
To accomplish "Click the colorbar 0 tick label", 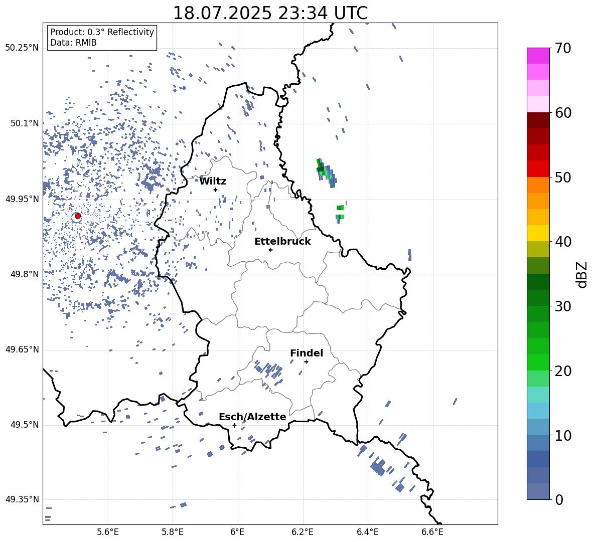I will [x=559, y=499].
